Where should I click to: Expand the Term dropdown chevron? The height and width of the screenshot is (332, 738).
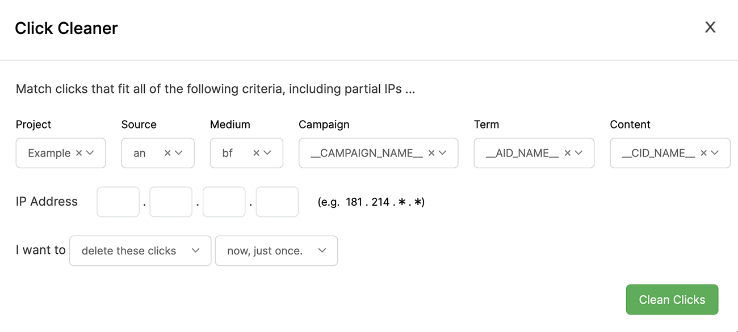(578, 153)
